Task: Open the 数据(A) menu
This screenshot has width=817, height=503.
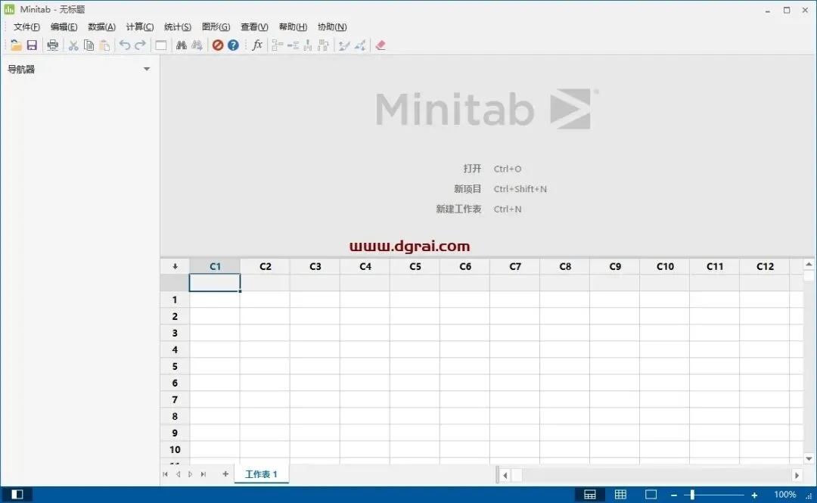Action: 101,26
